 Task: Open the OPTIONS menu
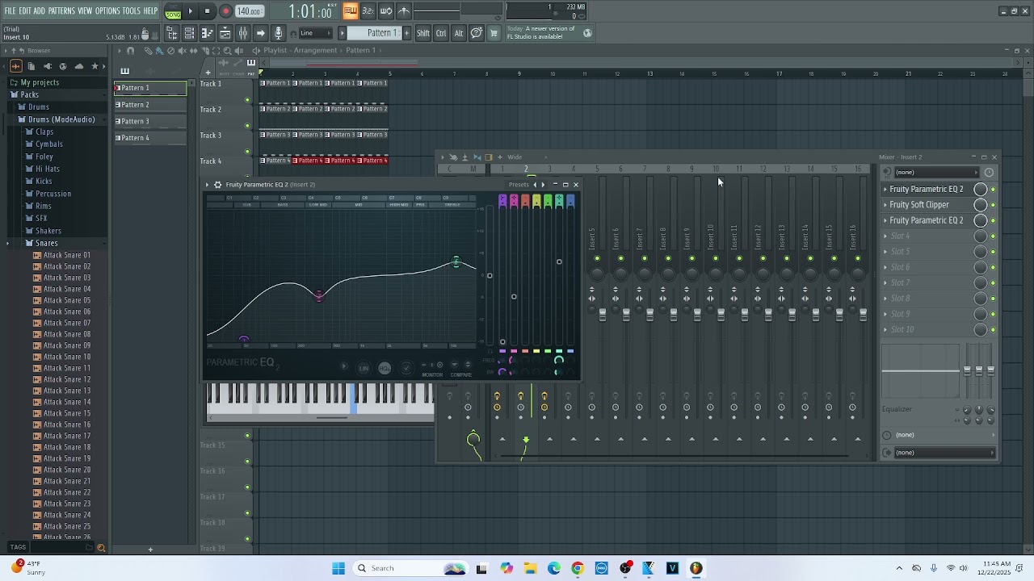click(x=107, y=11)
